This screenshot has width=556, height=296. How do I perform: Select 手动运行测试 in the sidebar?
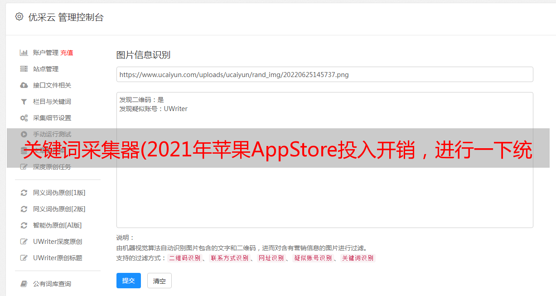[52, 134]
